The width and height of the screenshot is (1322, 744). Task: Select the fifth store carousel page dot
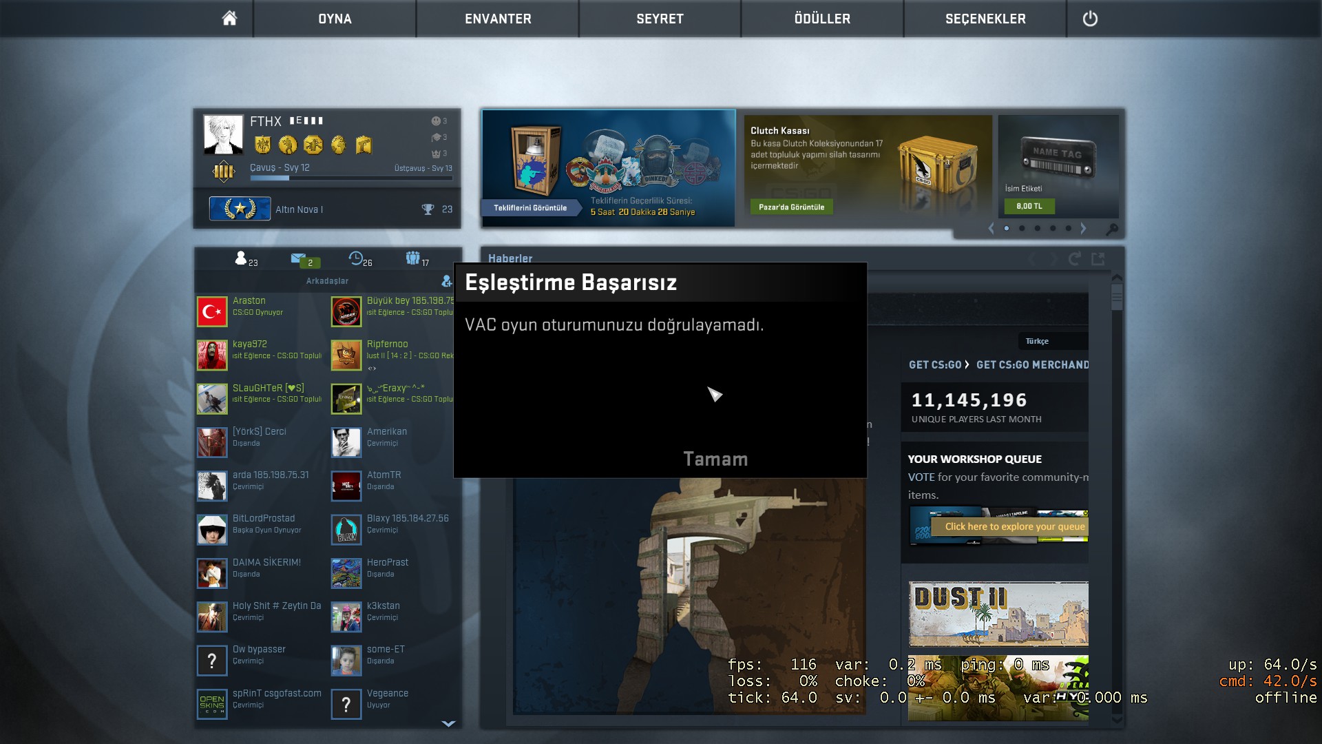(x=1068, y=228)
